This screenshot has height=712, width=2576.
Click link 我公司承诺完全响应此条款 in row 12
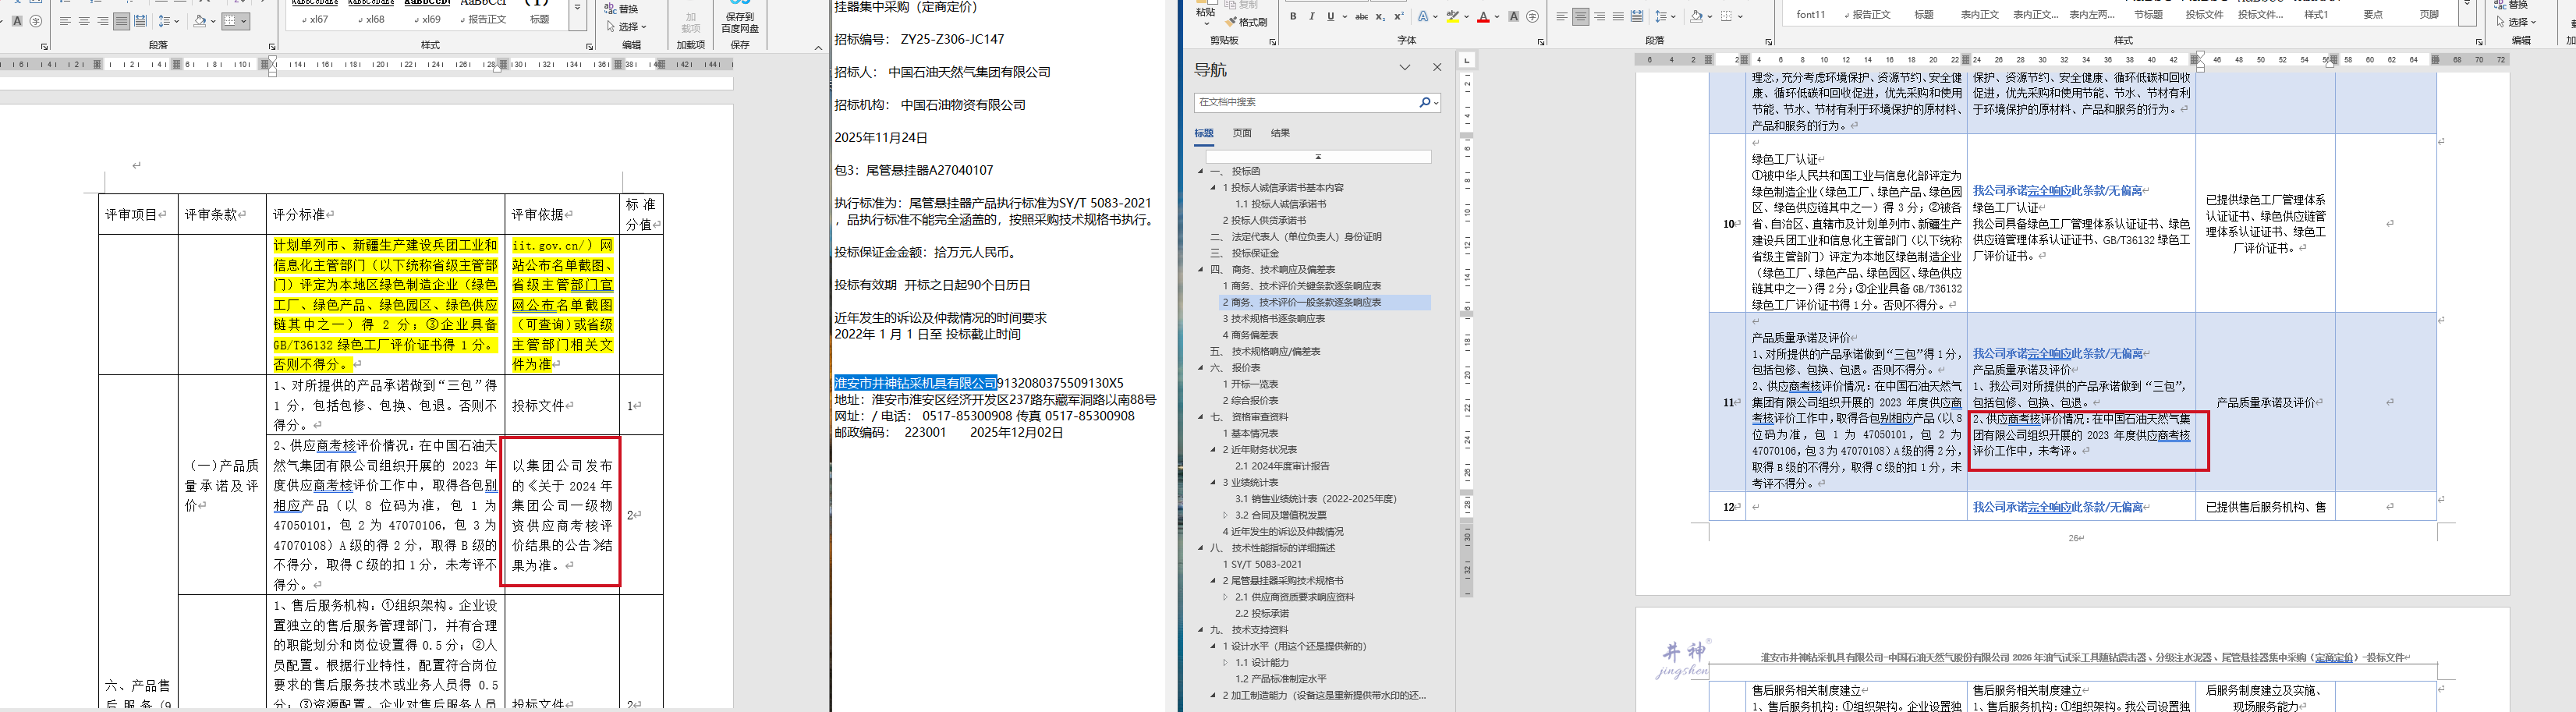click(2057, 507)
